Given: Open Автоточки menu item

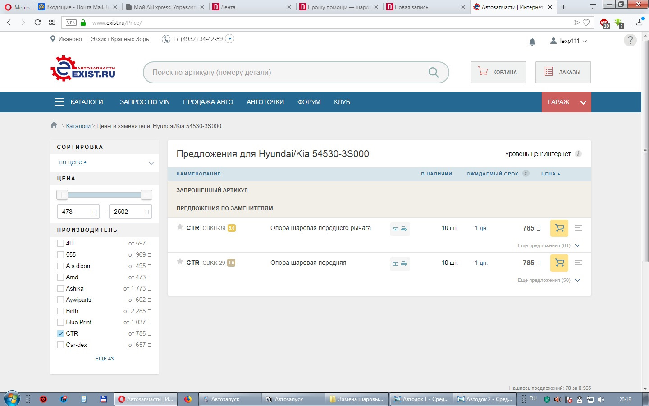Looking at the screenshot, I should [265, 102].
